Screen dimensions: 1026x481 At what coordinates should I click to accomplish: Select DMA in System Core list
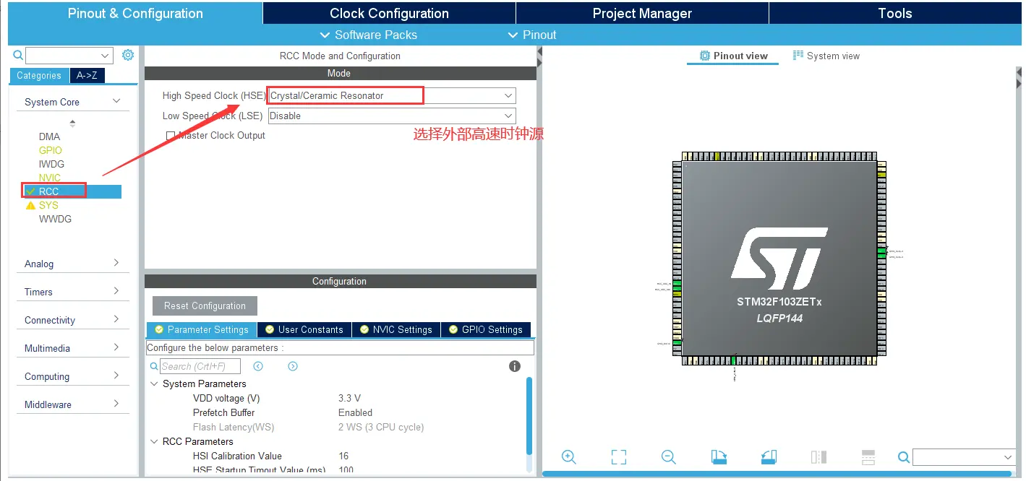(x=50, y=136)
